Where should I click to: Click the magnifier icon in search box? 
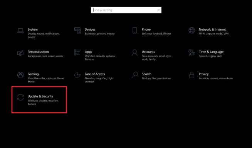pos(159,10)
